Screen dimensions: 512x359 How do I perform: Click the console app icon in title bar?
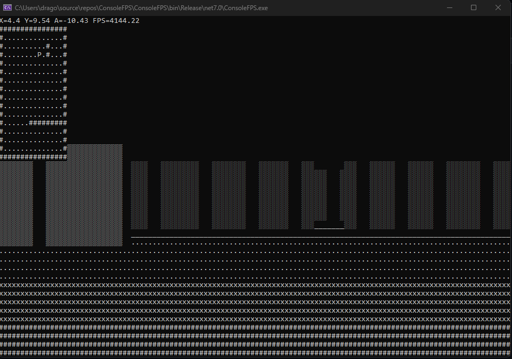[x=7, y=7]
